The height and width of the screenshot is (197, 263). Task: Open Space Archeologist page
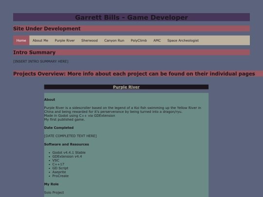click(183, 40)
